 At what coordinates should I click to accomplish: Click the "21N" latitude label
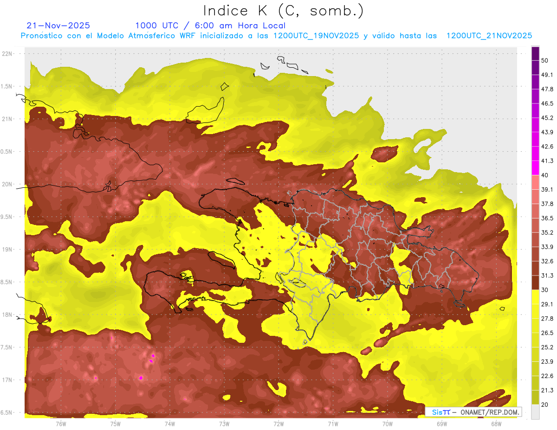[x=7, y=119]
